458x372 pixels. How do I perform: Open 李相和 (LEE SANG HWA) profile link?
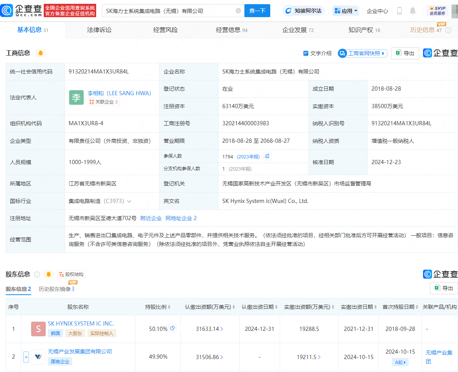(x=119, y=93)
